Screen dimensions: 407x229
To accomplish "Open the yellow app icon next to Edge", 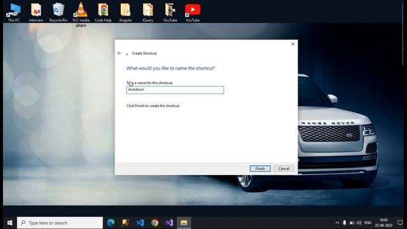I will click(126, 223).
